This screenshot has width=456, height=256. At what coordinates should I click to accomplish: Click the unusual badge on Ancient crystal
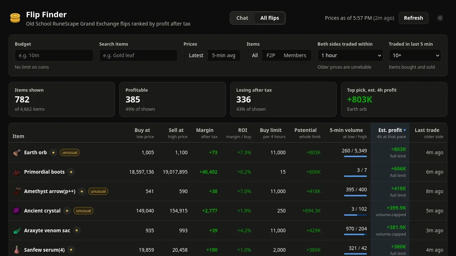[83, 211]
